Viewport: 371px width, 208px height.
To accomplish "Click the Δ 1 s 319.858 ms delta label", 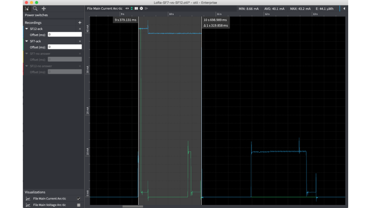I will [216, 25].
